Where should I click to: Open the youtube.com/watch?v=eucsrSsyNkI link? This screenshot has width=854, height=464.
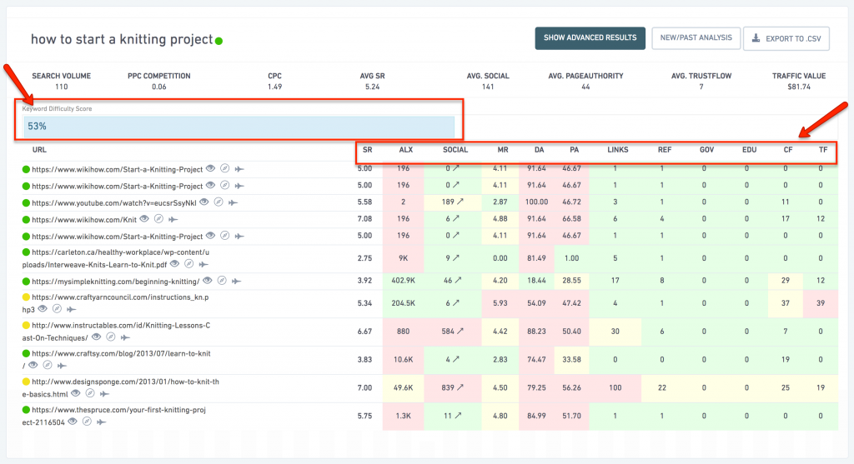(x=113, y=203)
